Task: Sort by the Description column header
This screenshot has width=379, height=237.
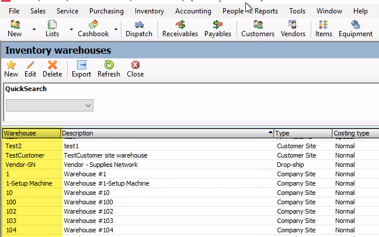Action: [167, 133]
